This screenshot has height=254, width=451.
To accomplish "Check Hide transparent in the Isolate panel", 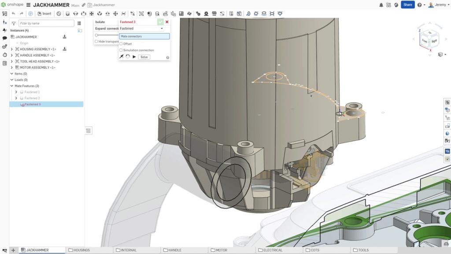I will pos(96,41).
